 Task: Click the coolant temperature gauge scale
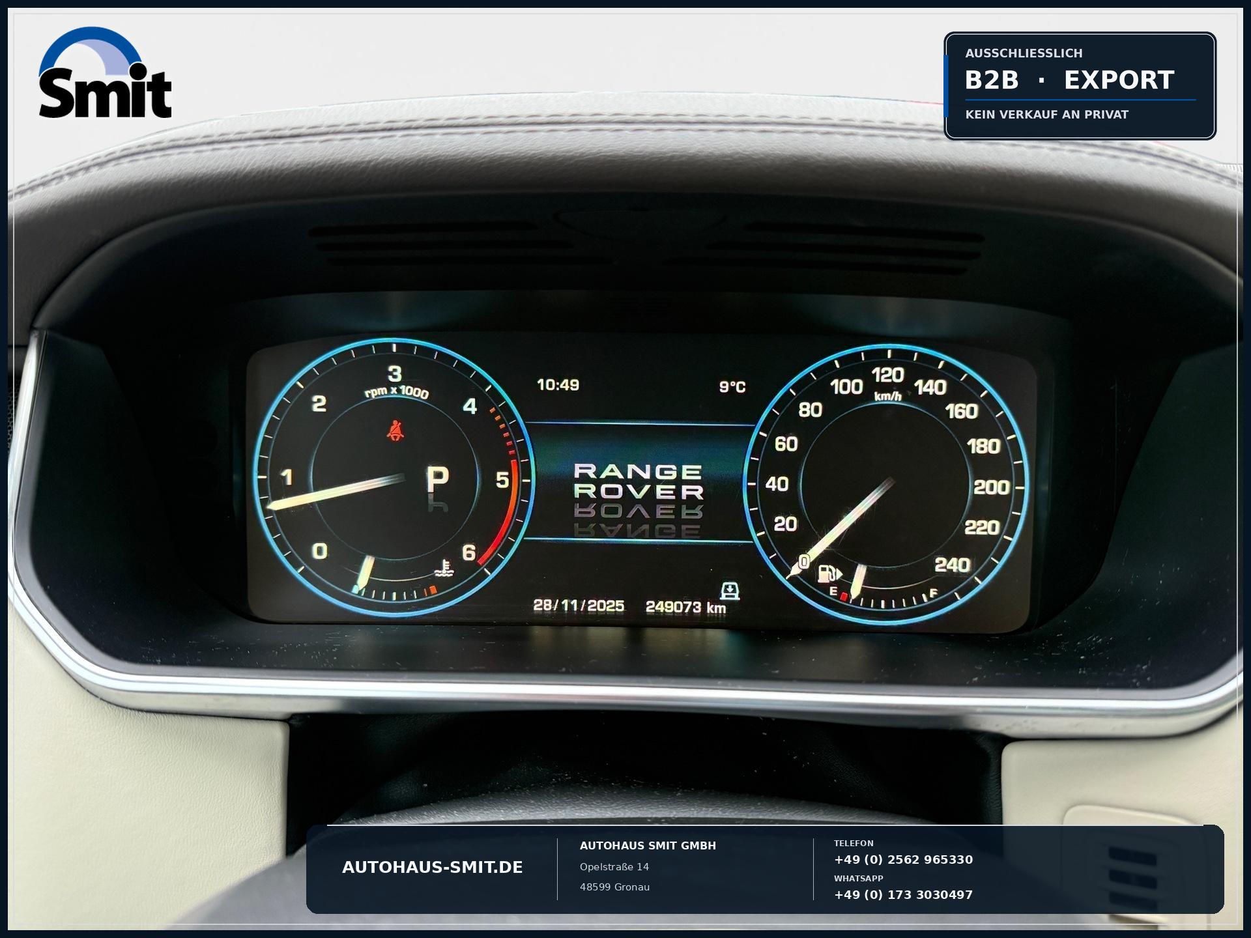coord(395,593)
